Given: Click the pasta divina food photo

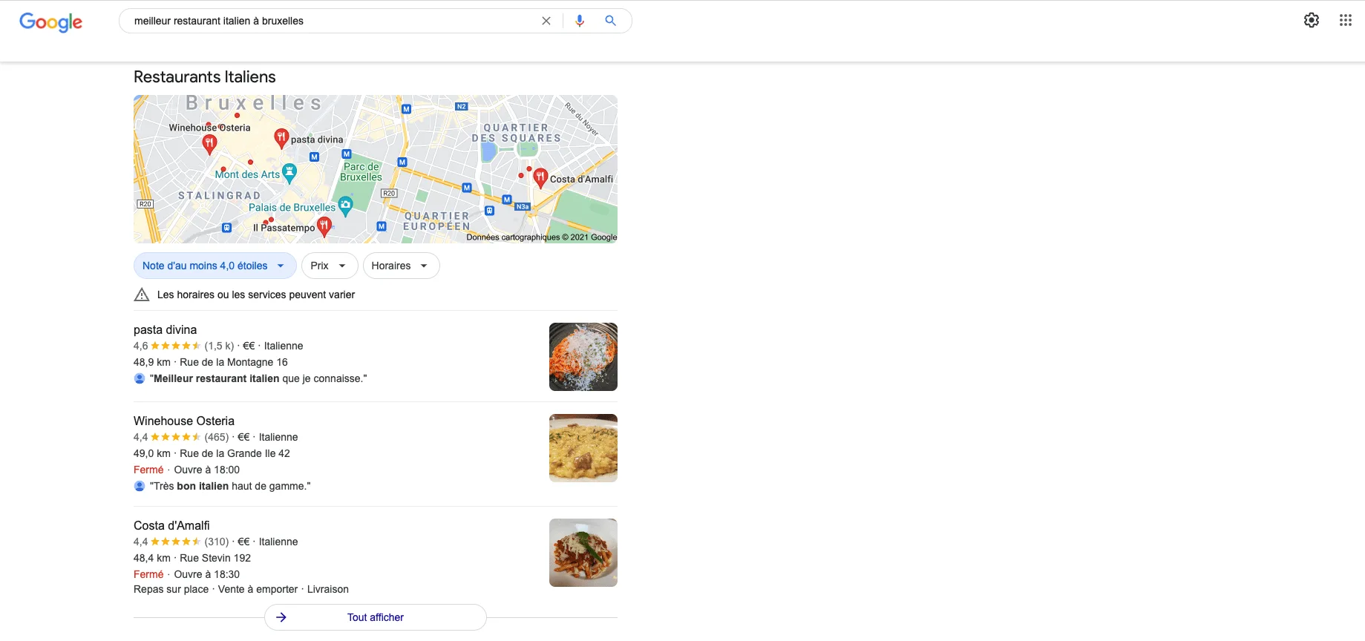Looking at the screenshot, I should click(583, 357).
